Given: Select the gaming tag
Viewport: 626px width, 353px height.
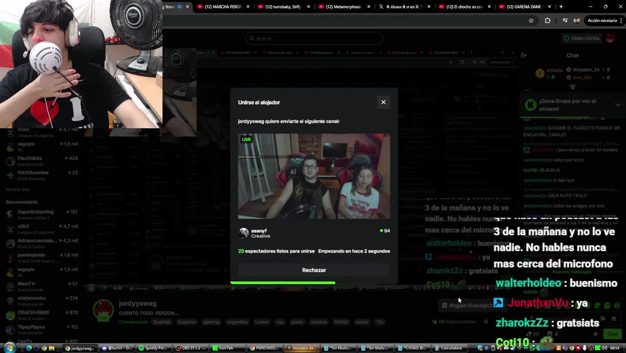Looking at the screenshot, I should tap(211, 322).
